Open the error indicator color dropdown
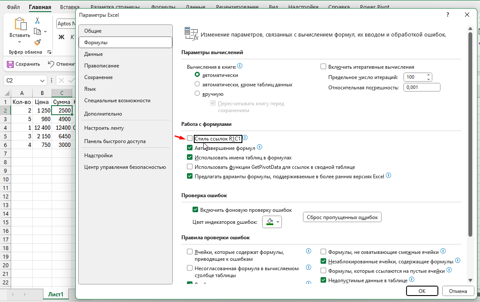Image resolution: width=480 pixels, height=302 pixels. click(x=277, y=222)
